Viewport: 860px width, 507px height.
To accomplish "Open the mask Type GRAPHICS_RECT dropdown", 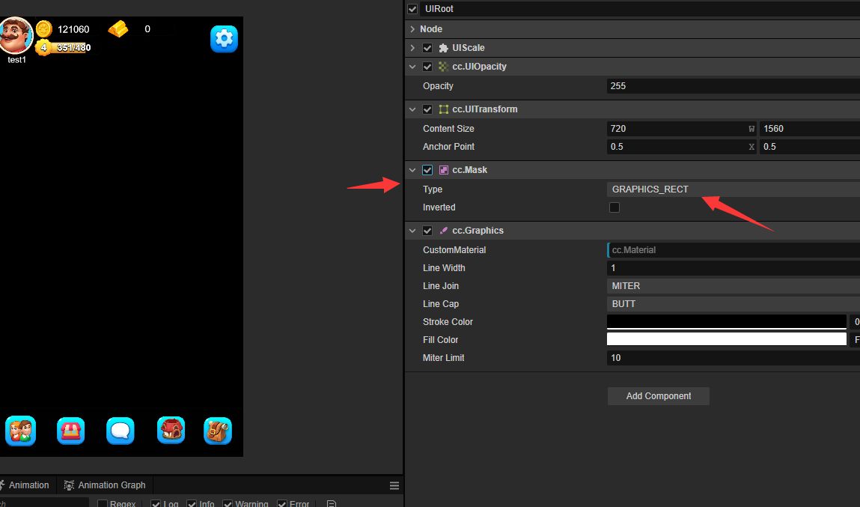I will coord(734,189).
